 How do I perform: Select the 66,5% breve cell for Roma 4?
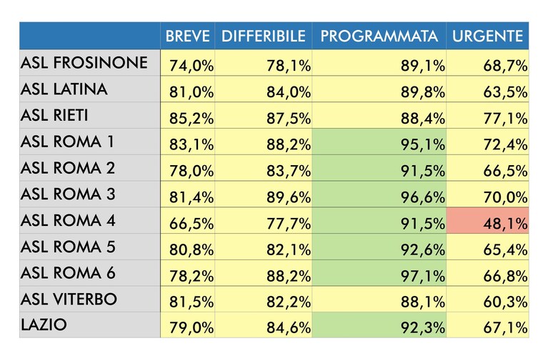click(x=188, y=220)
